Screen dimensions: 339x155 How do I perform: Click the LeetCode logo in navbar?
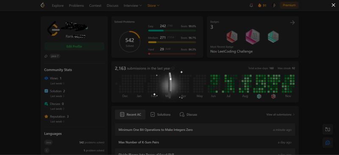[x=43, y=5]
